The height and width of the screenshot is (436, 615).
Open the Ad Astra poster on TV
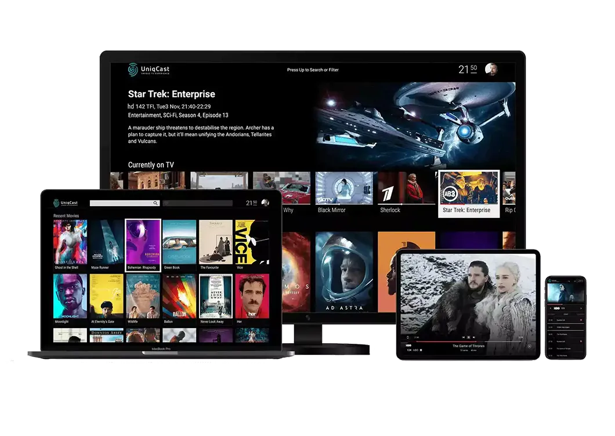[x=344, y=272]
